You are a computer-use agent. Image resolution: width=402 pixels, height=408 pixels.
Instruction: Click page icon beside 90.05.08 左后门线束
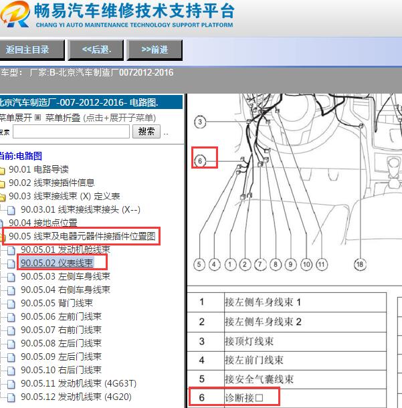point(11,344)
